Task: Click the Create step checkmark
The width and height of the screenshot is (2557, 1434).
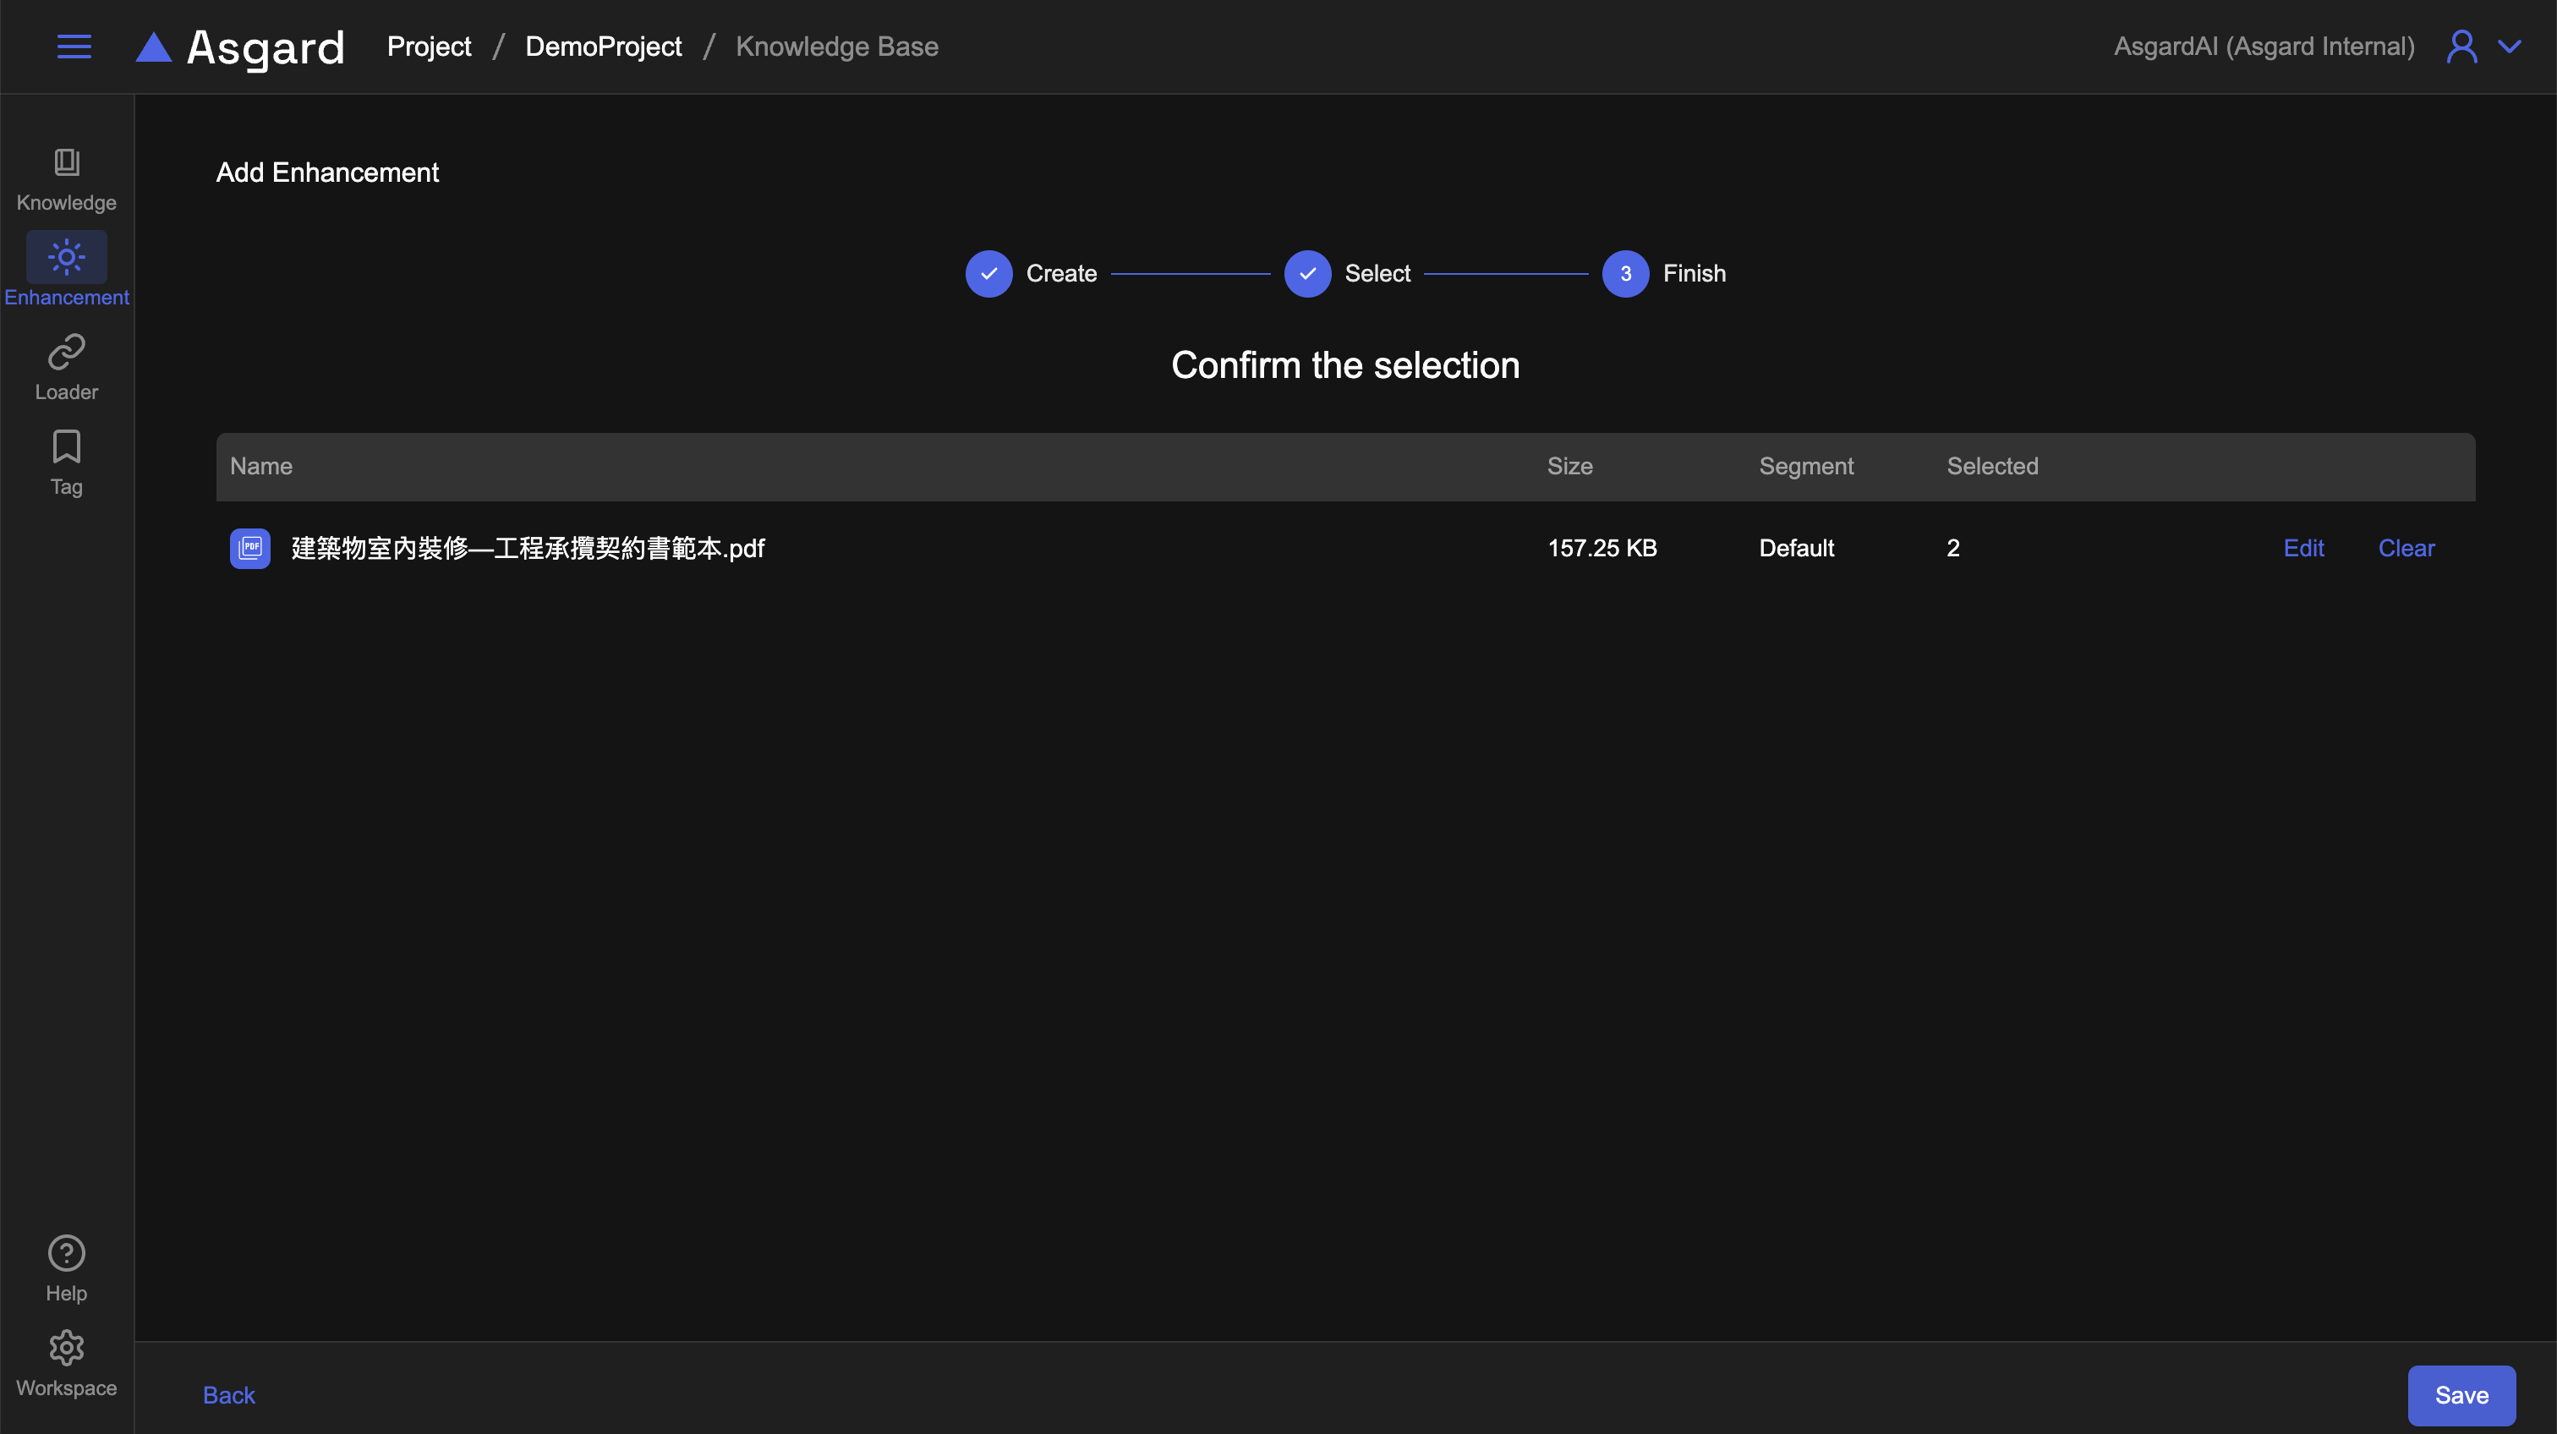Action: 988,274
